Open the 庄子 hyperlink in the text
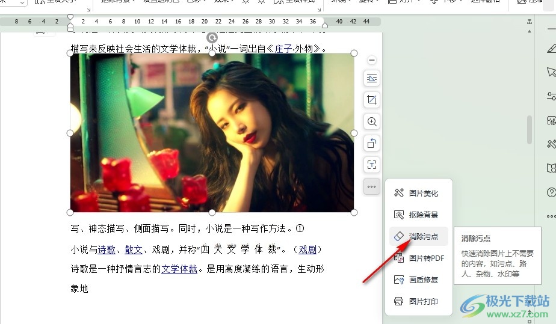This screenshot has height=324, width=556. (283, 49)
